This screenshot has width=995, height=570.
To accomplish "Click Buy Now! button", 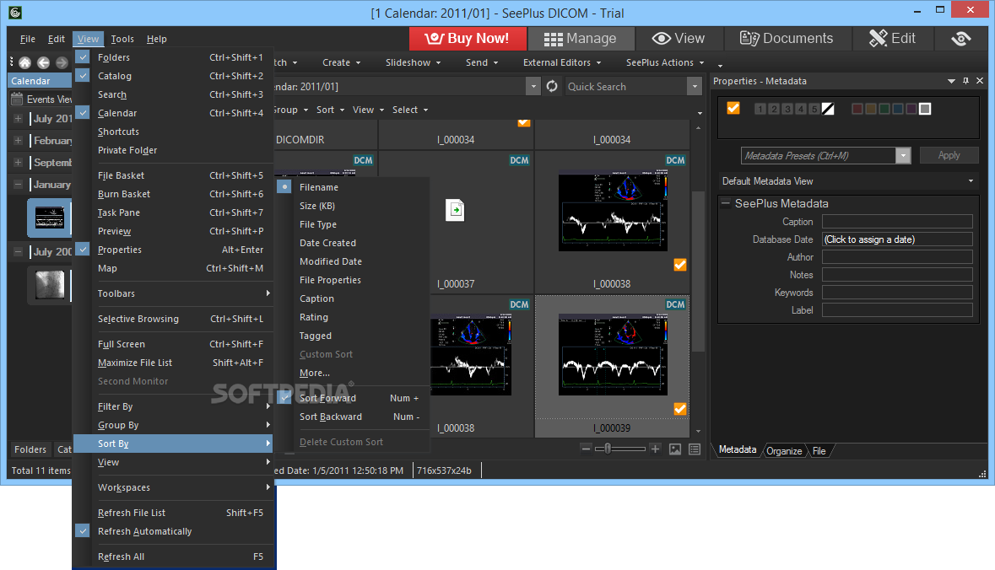I will point(468,39).
